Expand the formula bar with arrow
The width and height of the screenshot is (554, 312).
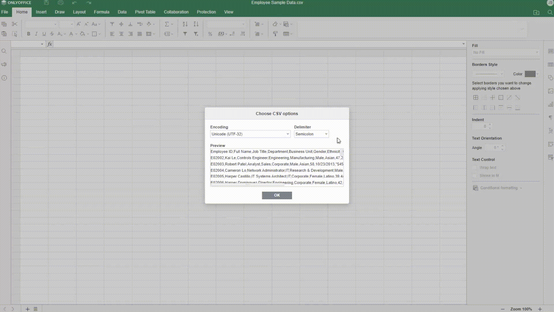coord(464,44)
